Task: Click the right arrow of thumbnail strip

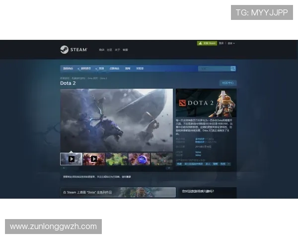Action: coord(169,168)
